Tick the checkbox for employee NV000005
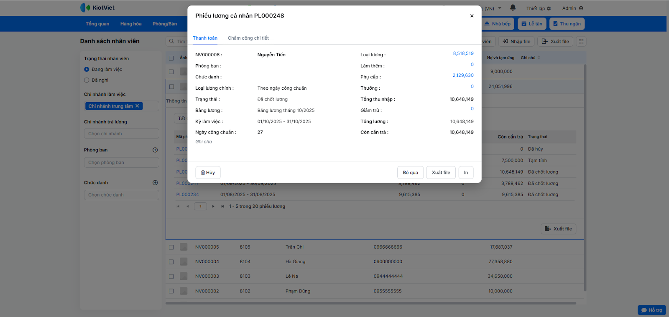This screenshot has height=317, width=669. (171, 247)
